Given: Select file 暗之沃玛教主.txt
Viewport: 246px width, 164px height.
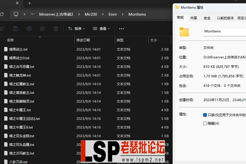Looking at the screenshot, I should (x=22, y=153).
